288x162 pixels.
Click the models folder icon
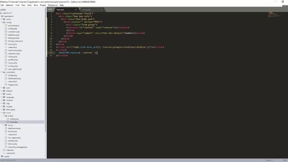click(4, 107)
